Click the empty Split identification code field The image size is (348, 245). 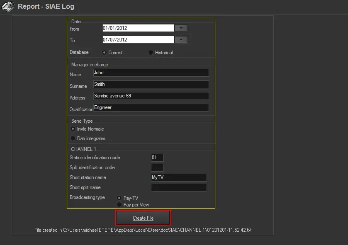click(x=157, y=168)
